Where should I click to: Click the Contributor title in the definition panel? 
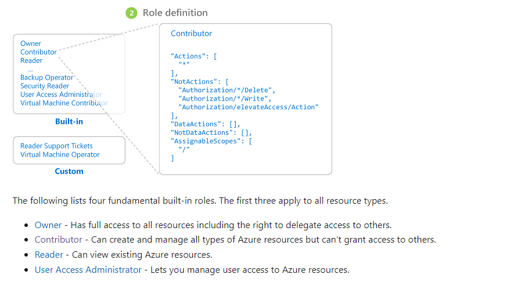191,33
